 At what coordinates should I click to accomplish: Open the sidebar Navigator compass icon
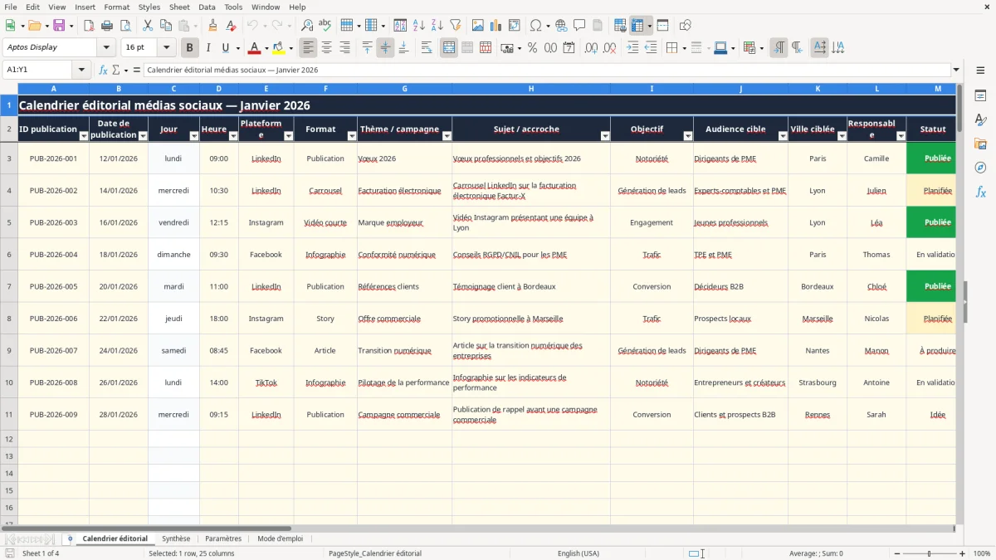980,168
